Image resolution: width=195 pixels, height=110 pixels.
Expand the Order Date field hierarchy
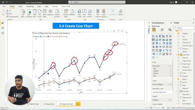point(176,55)
